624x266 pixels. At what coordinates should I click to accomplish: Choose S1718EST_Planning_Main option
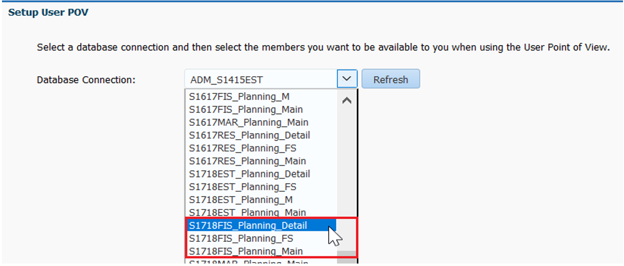[247, 212]
